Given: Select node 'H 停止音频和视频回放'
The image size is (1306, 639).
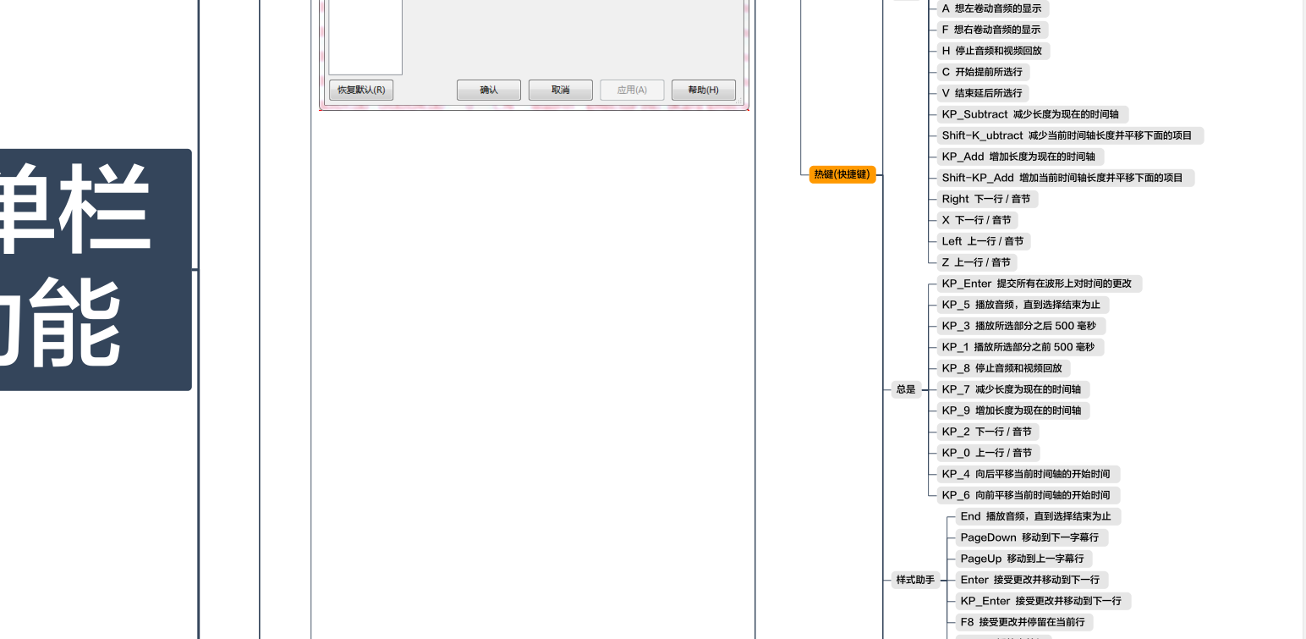Looking at the screenshot, I should tap(992, 51).
